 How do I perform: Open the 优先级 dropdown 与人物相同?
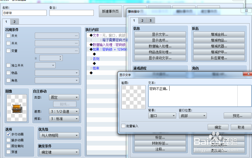59,135
